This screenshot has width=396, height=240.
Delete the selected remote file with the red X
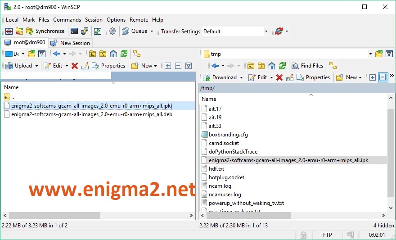279,77
